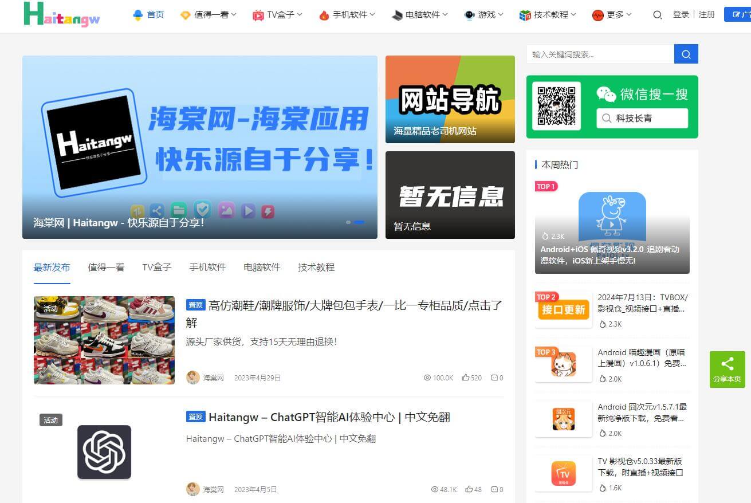Expand the 值得一看 dropdown menu
Screen dimensions: 751x503
tap(209, 15)
